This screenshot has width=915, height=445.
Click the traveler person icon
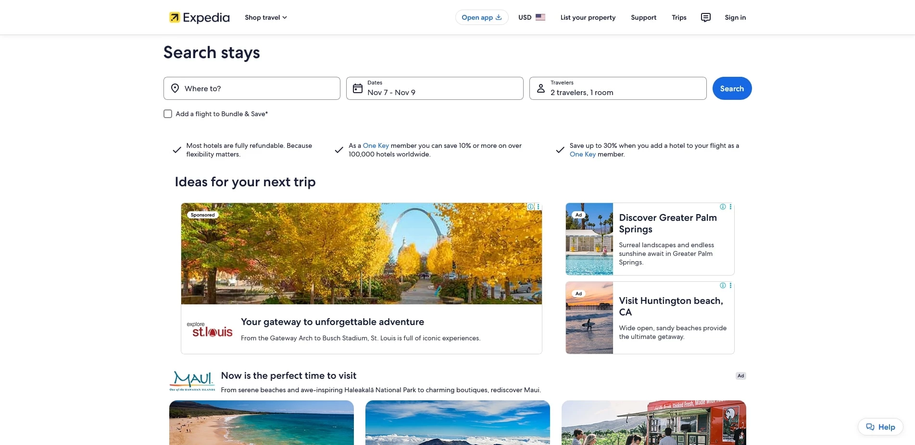pos(540,88)
